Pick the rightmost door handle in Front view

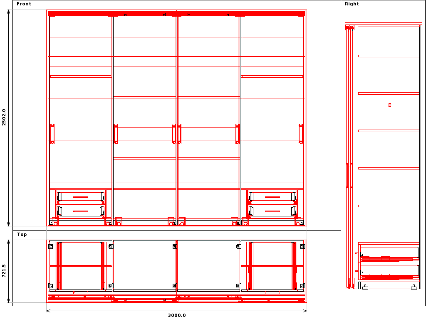[300, 134]
